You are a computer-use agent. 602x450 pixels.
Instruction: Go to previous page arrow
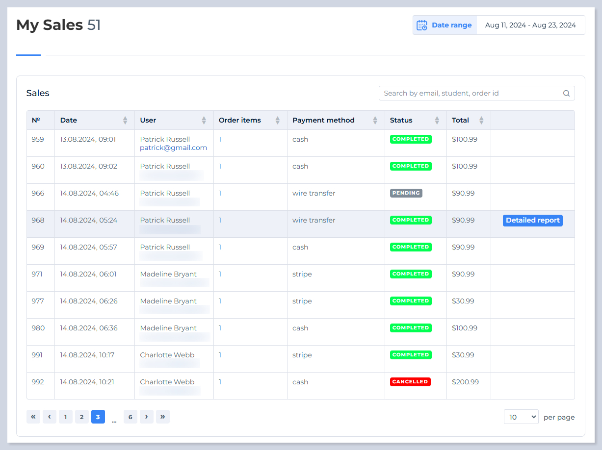coord(50,417)
